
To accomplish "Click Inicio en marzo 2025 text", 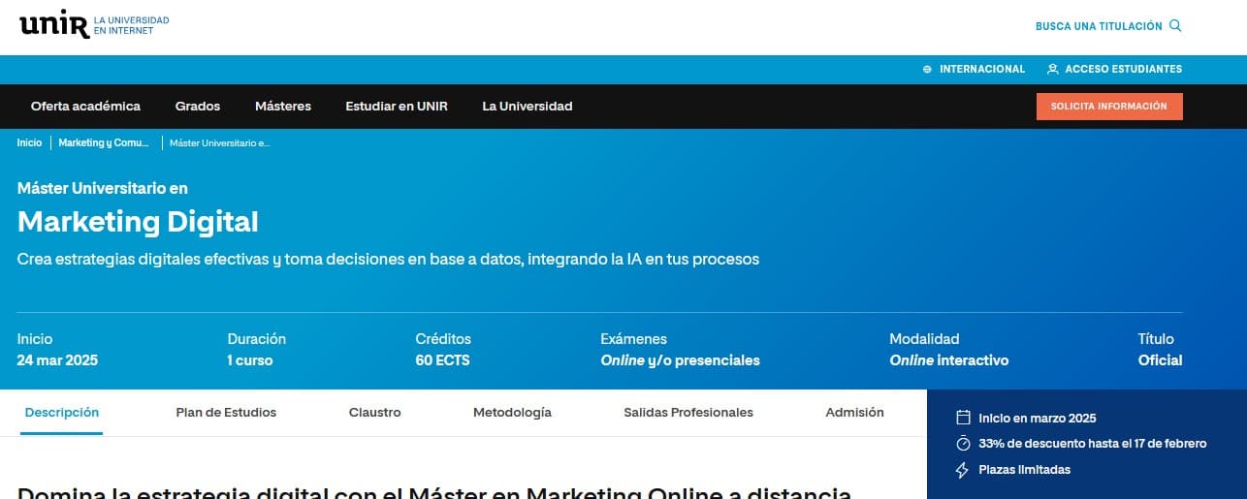I will [1038, 419].
